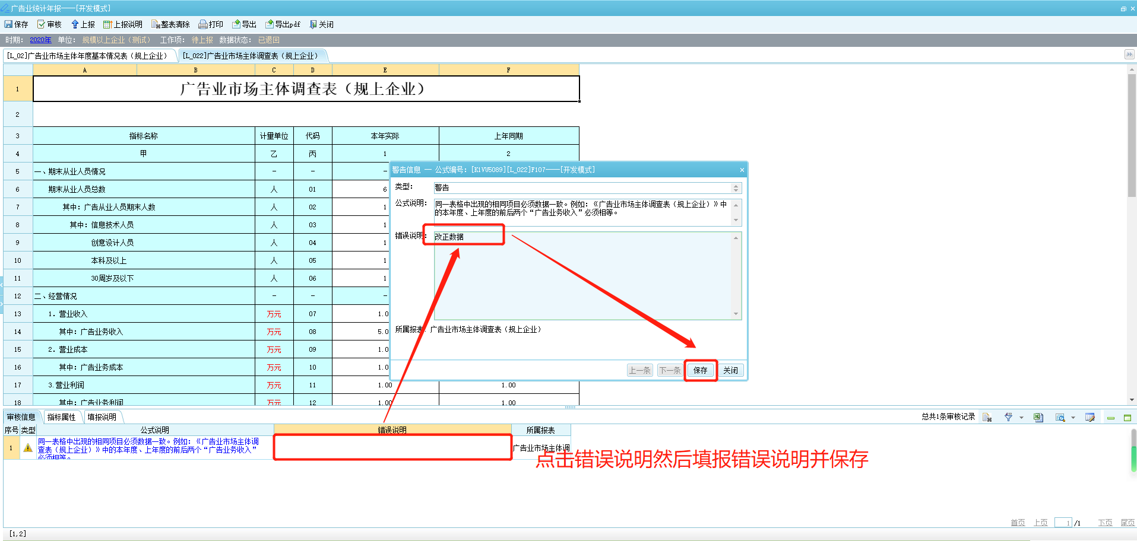Run the 审核 audit check from the toolbar
This screenshot has height=541, width=1137.
tap(49, 24)
